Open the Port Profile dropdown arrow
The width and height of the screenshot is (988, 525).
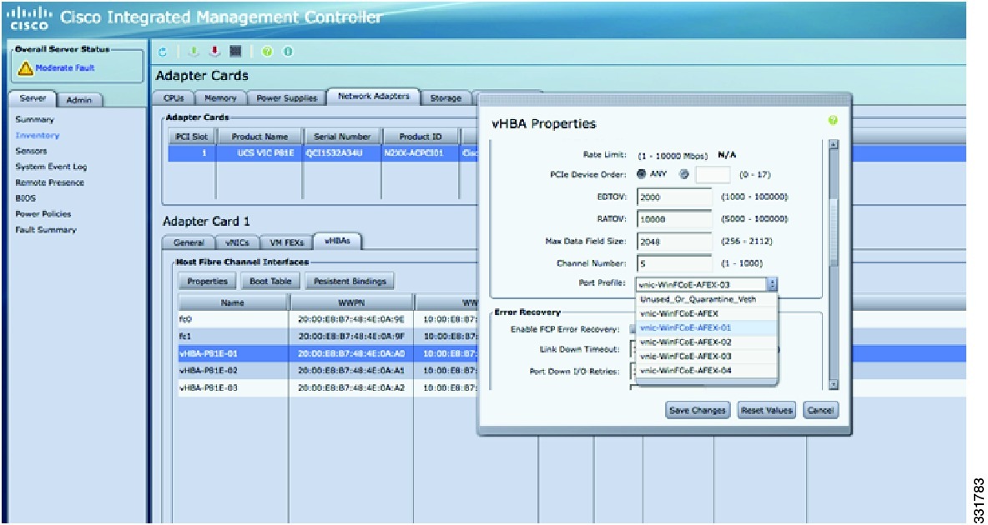[x=773, y=284]
